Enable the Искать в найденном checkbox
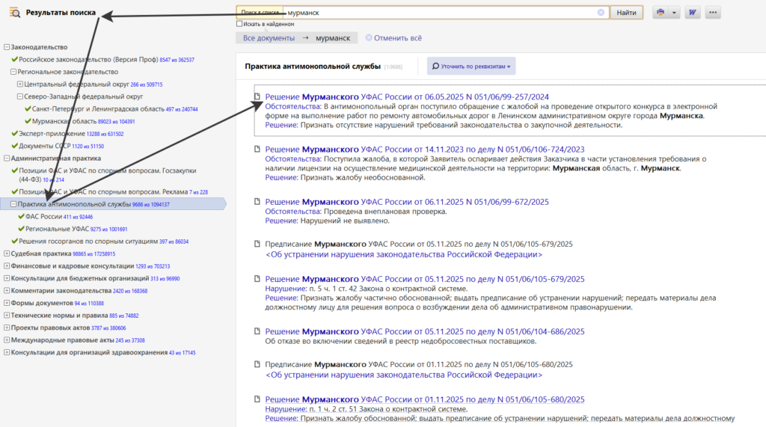 click(x=239, y=24)
